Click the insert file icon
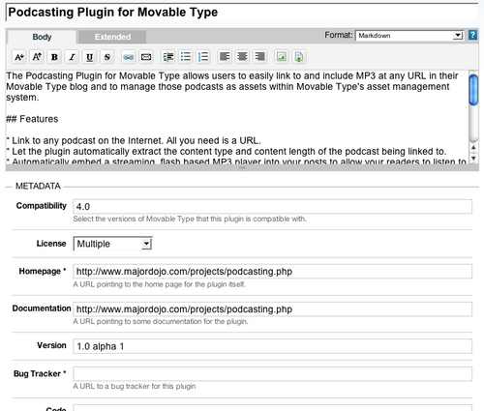 [x=299, y=57]
